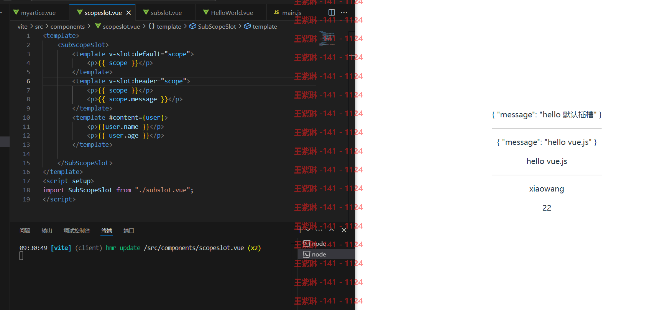Click the #content={user} template code line
The image size is (657, 310).
[120, 117]
